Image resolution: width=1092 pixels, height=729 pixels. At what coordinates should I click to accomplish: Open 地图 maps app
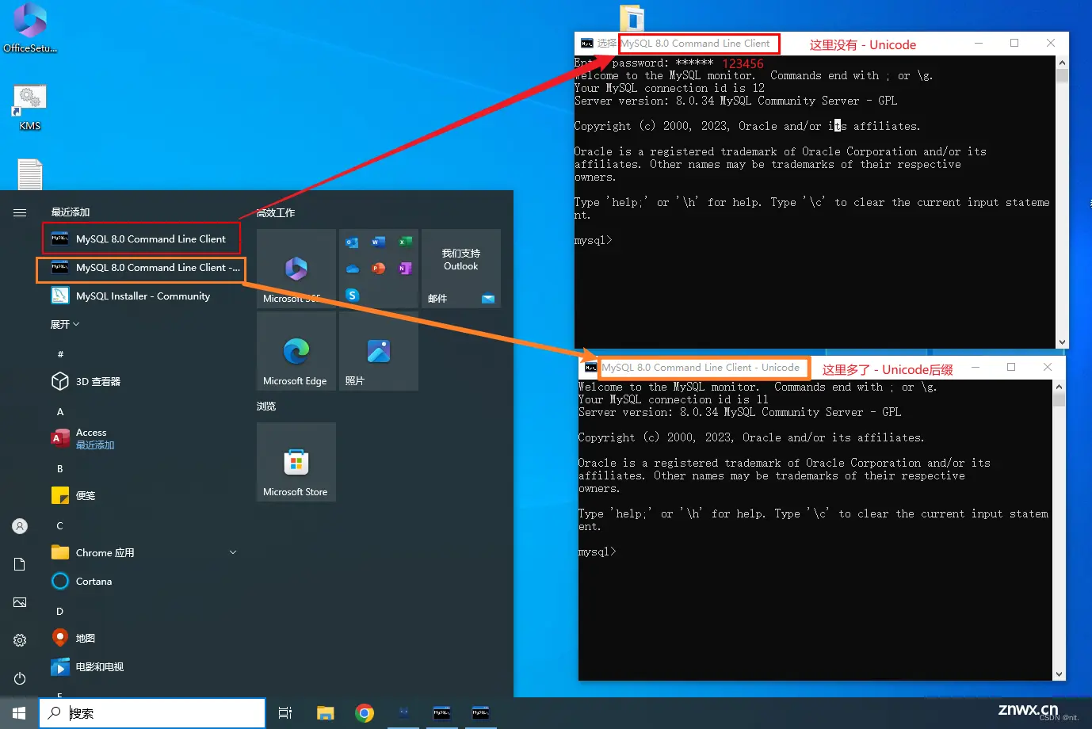tap(141, 639)
